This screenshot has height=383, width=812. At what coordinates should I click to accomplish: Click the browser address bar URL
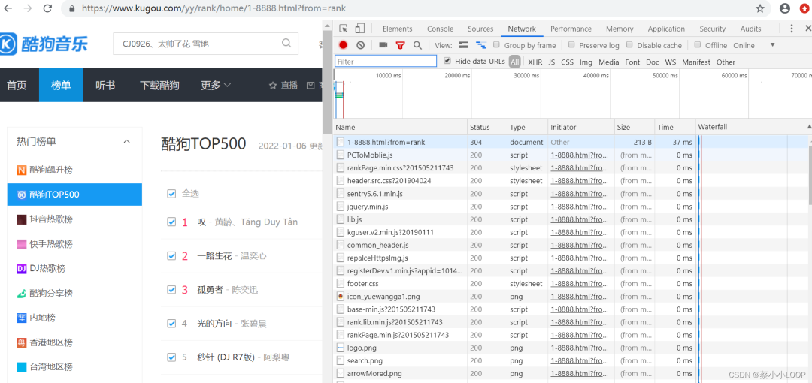pos(214,8)
